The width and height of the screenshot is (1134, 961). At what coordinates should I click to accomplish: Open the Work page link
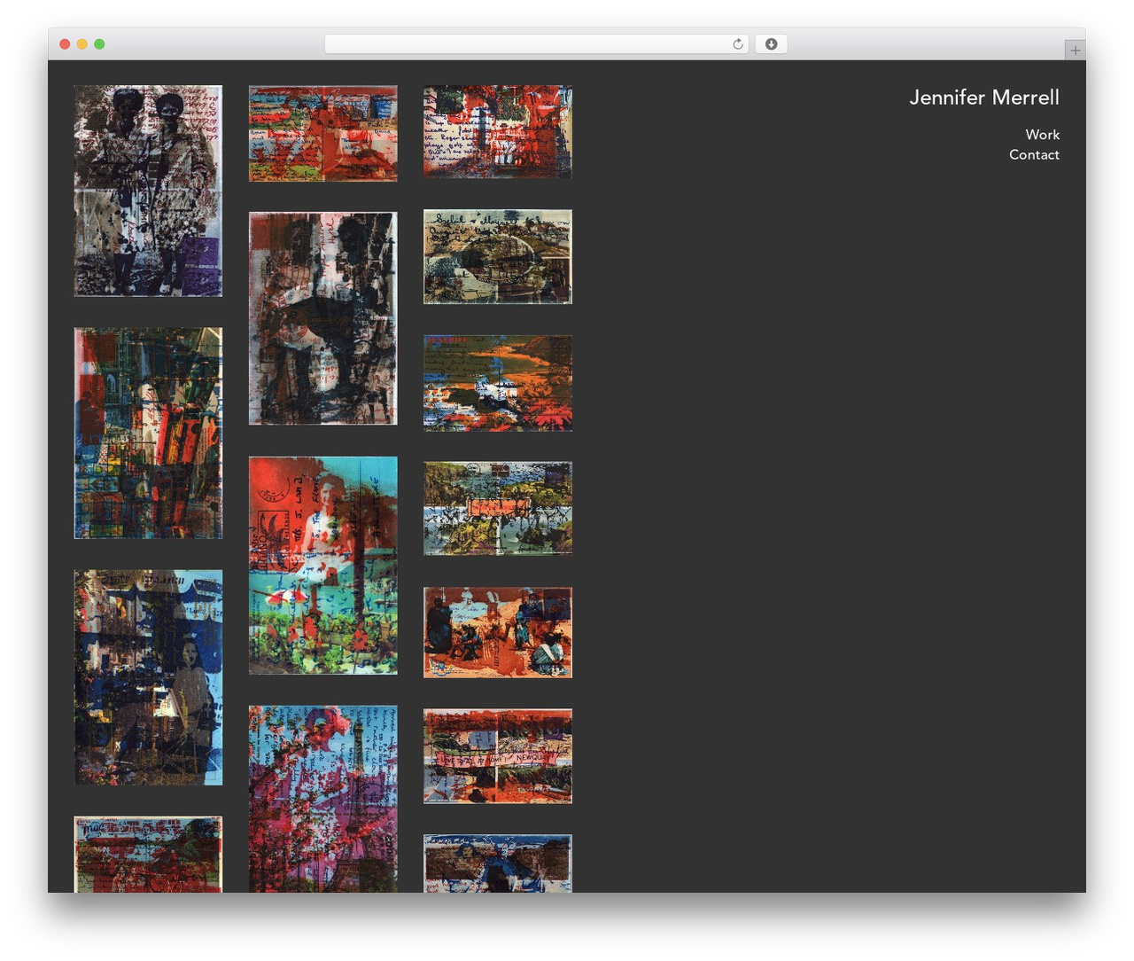(1042, 135)
